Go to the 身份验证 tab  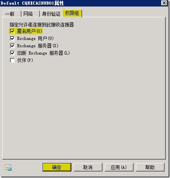coord(51,14)
